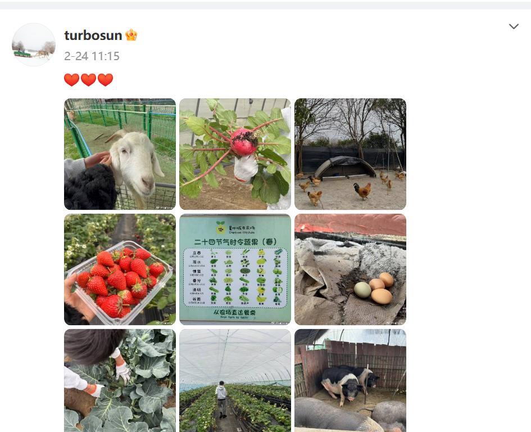Viewport: 531px width, 432px height.
Task: Open the seasonal vegetables chart photo
Action: click(x=235, y=269)
